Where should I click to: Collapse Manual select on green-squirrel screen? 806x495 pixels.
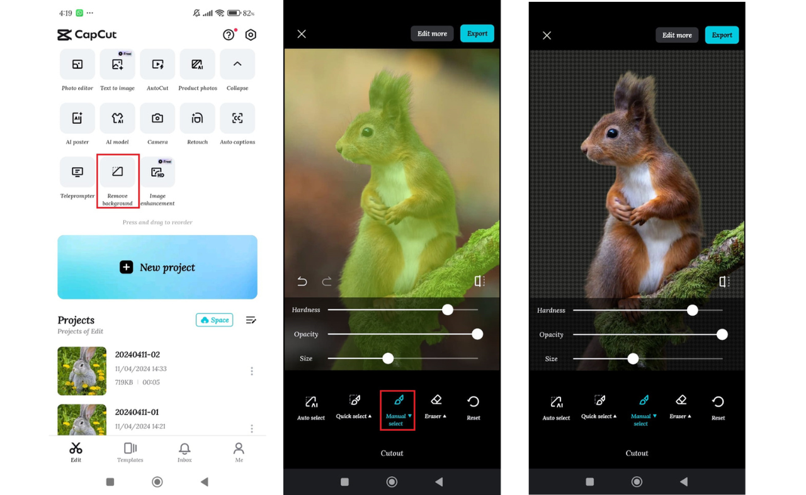tap(397, 410)
